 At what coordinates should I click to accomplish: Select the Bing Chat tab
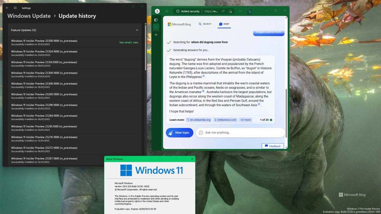[x=224, y=24]
